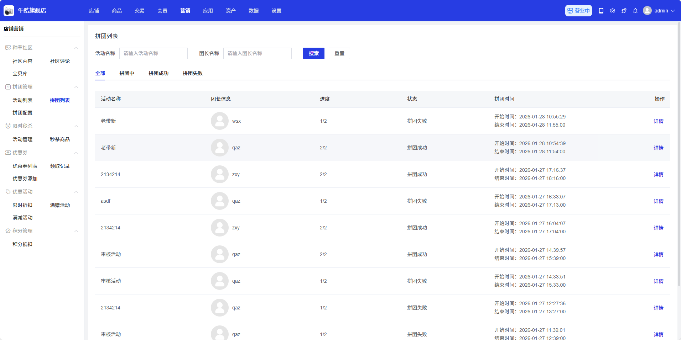Open the admin account dropdown arrow
This screenshot has width=681, height=340.
[673, 11]
